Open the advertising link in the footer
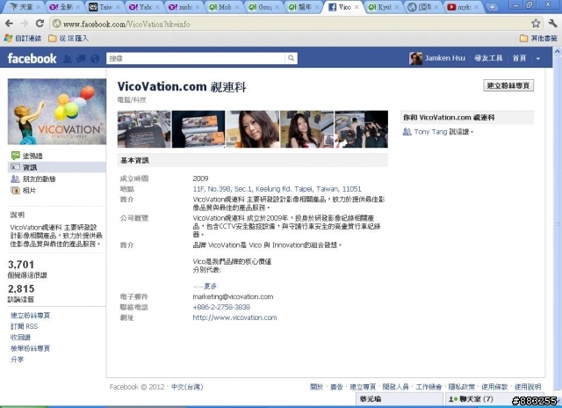 pyautogui.click(x=336, y=387)
